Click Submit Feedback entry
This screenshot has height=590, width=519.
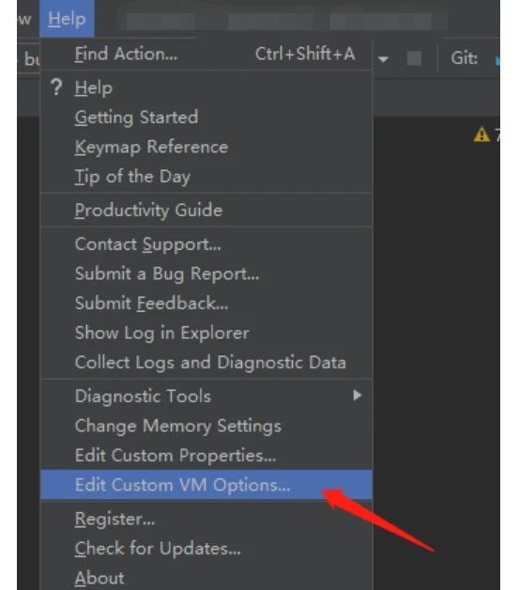[x=206, y=303]
